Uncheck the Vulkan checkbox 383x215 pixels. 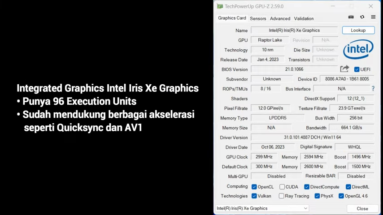(254, 196)
